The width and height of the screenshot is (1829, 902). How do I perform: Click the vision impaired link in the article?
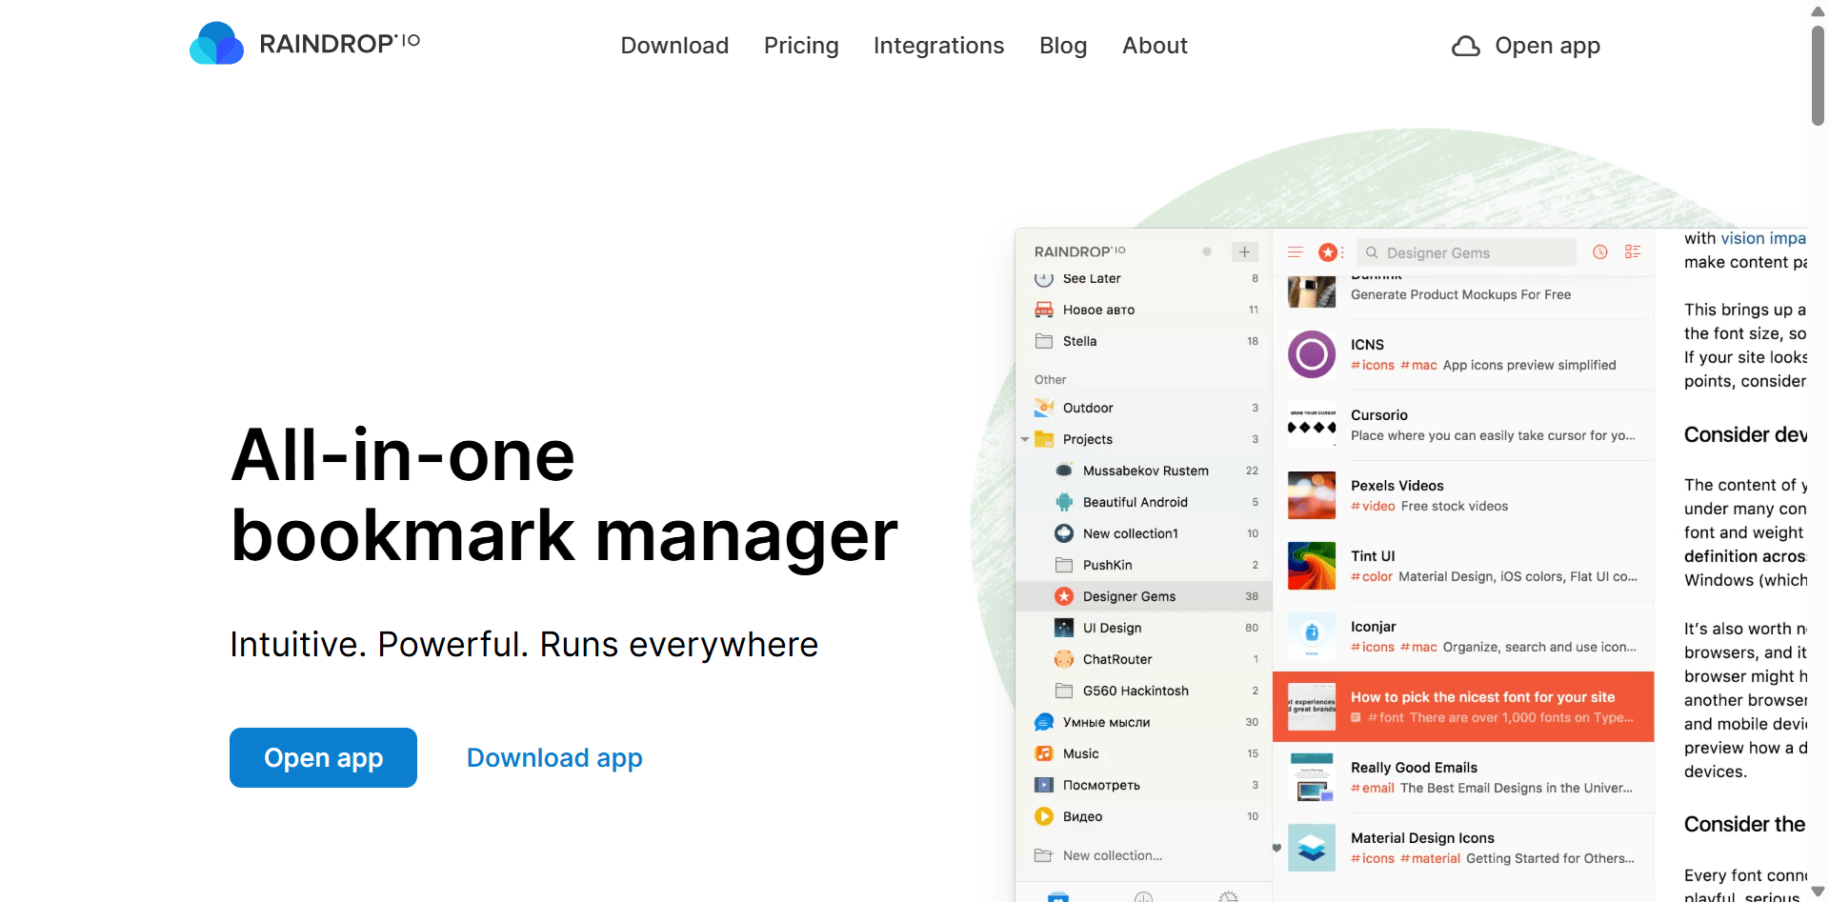click(1762, 238)
